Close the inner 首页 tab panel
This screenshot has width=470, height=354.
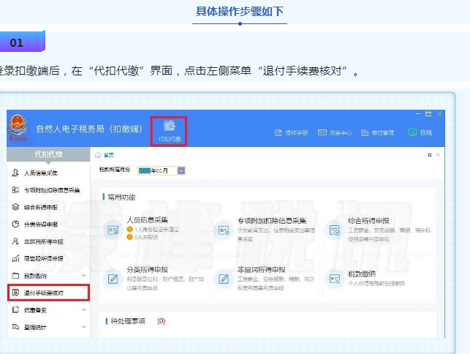point(438,155)
